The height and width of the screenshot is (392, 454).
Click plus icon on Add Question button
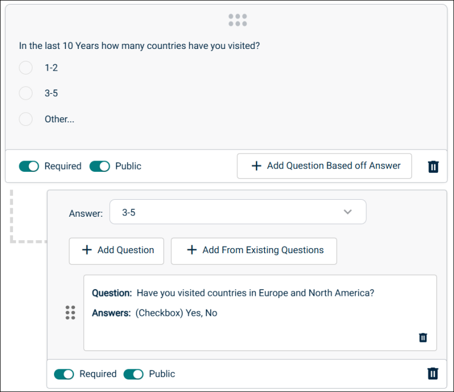point(87,250)
